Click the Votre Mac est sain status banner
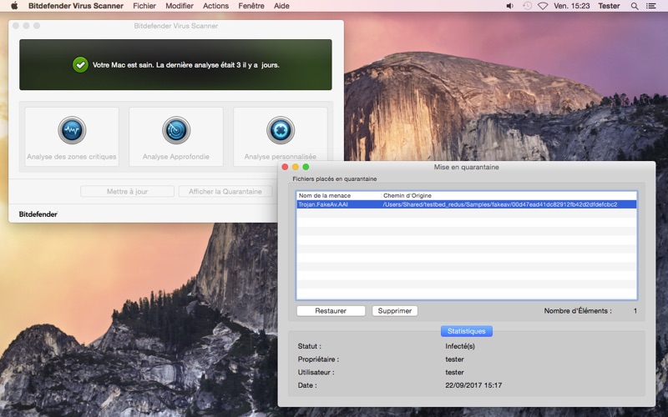This screenshot has height=417, width=668. [x=175, y=65]
